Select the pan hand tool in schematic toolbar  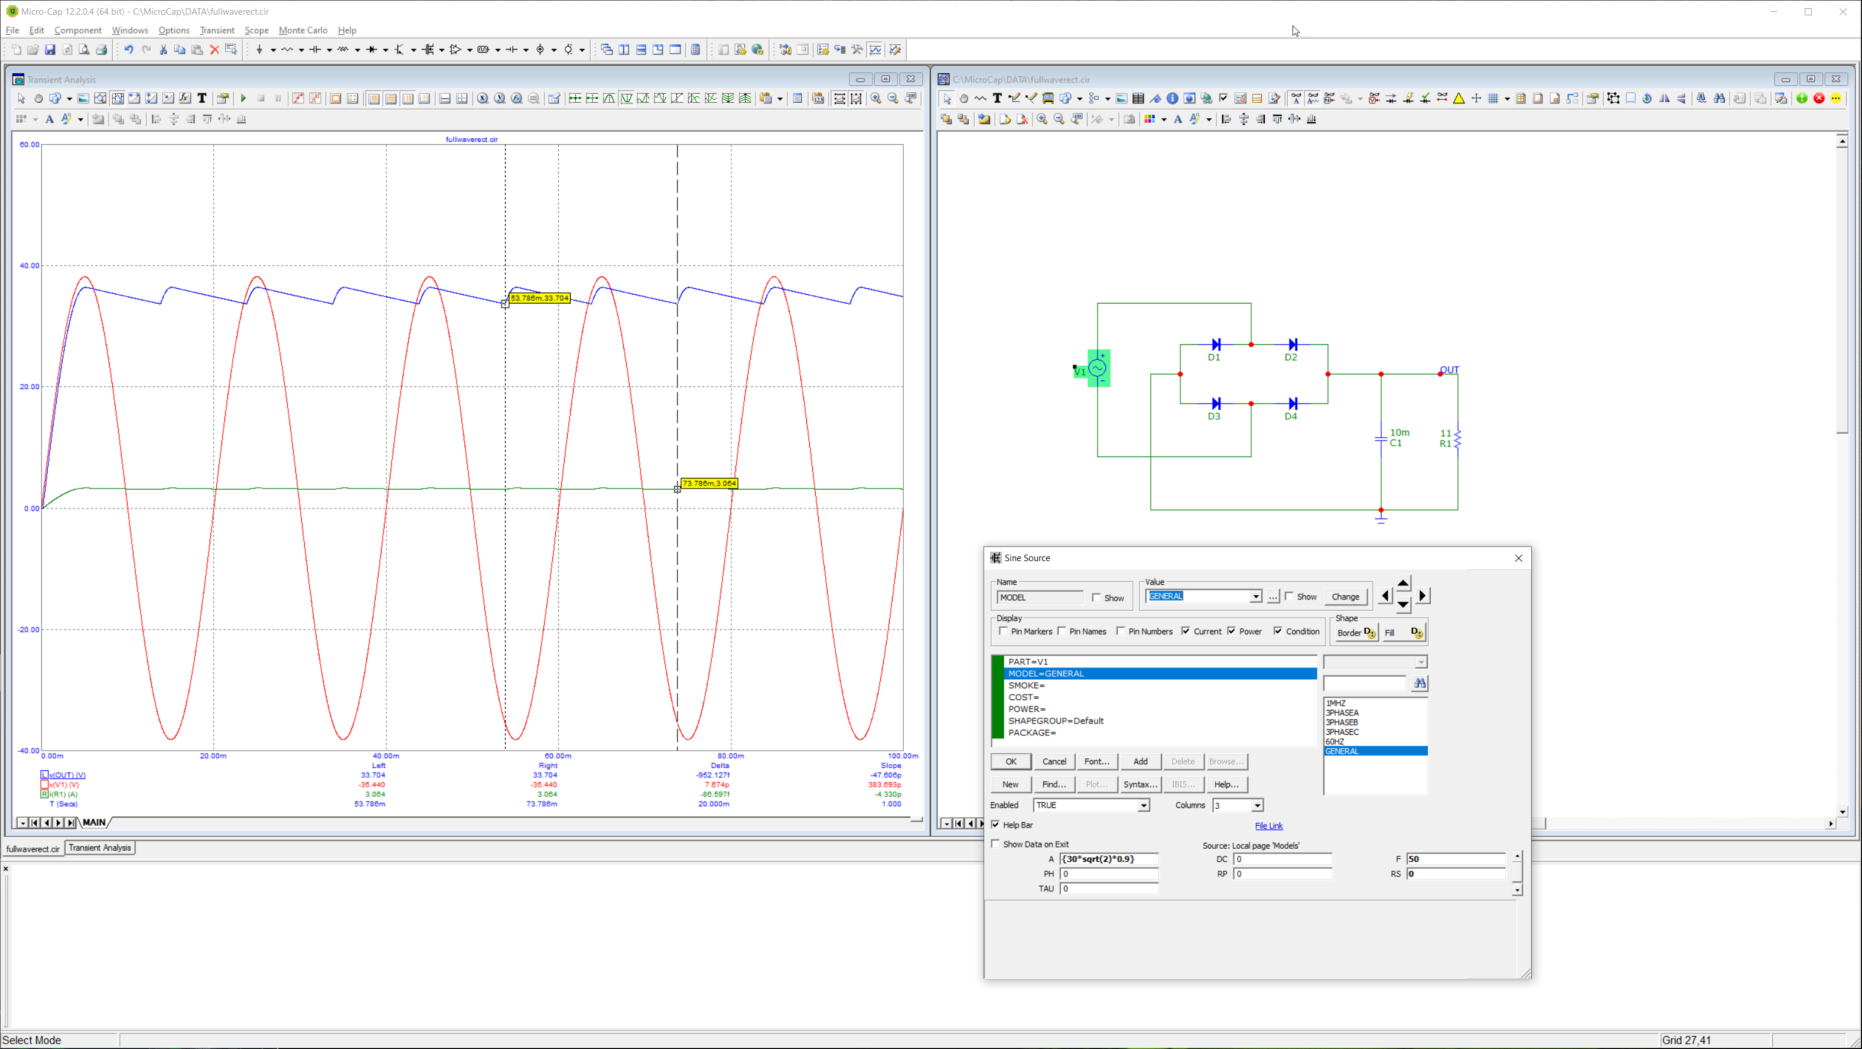pos(964,99)
